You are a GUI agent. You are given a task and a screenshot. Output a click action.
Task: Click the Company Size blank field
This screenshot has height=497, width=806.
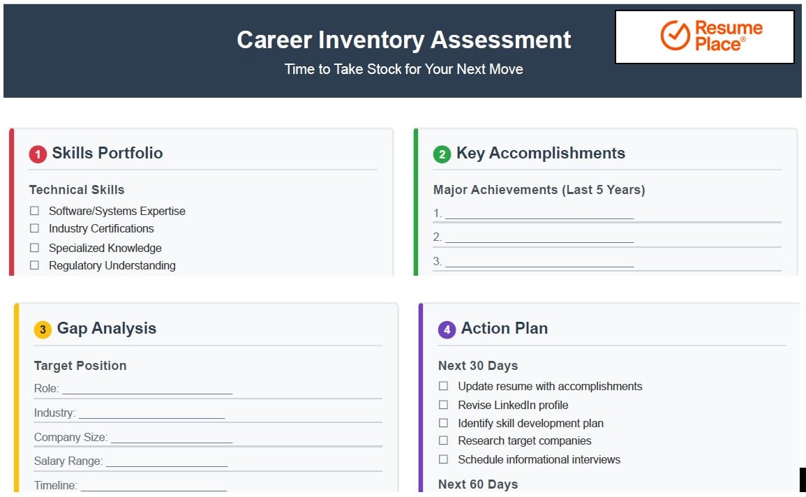pos(171,438)
